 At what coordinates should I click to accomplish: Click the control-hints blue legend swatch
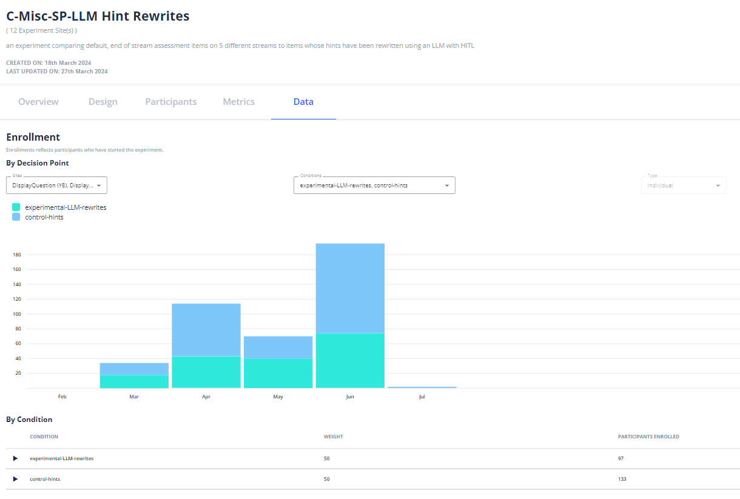[x=16, y=217]
